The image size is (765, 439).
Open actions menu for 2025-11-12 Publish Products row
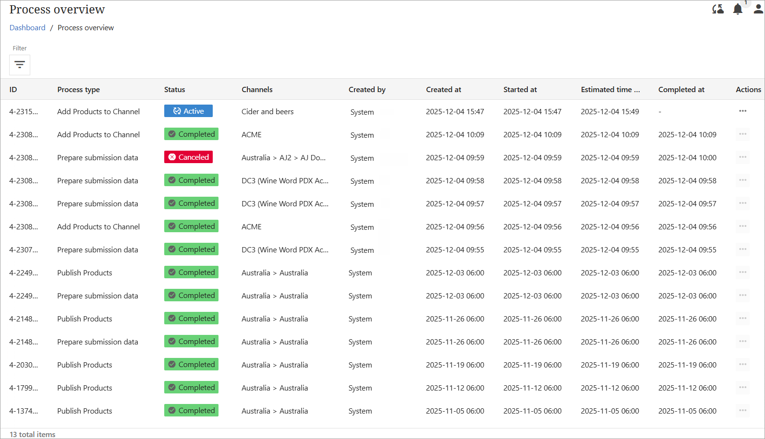(x=742, y=388)
